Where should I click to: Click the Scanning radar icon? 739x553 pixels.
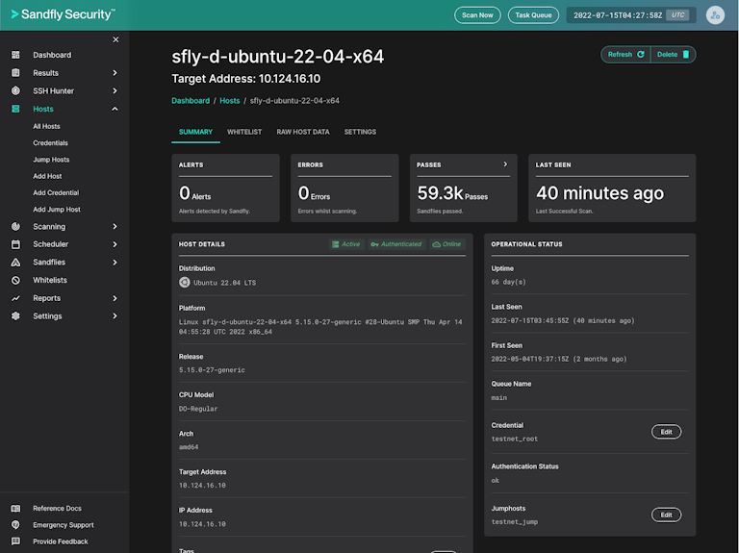click(15, 227)
